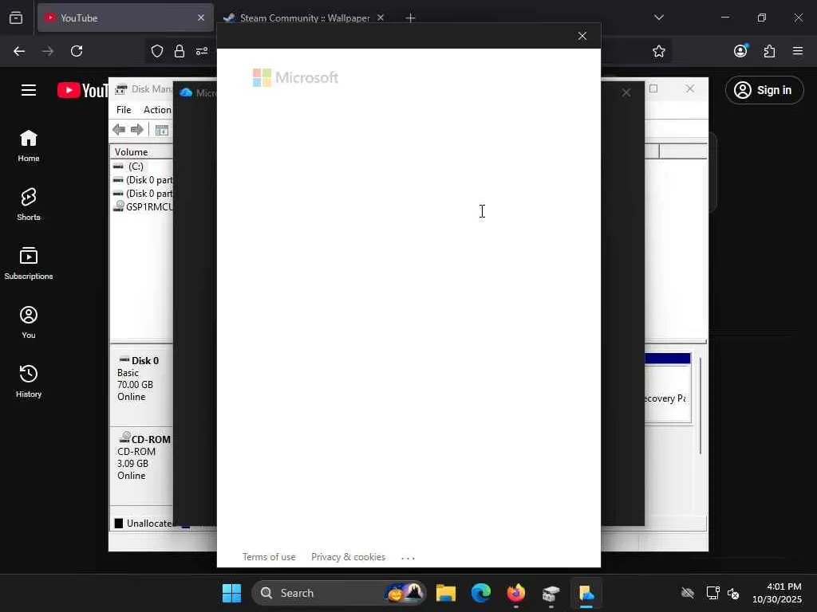The width and height of the screenshot is (817, 612).
Task: Close the Steam Community tab
Action: [381, 18]
